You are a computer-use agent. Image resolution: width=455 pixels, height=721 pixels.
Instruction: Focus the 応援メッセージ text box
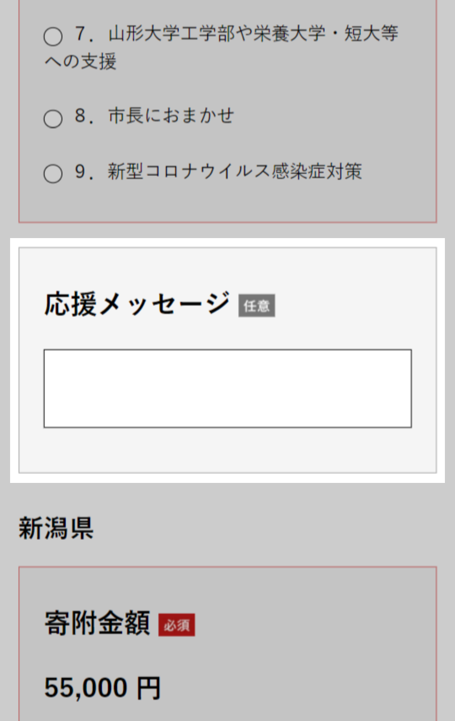pos(227,388)
